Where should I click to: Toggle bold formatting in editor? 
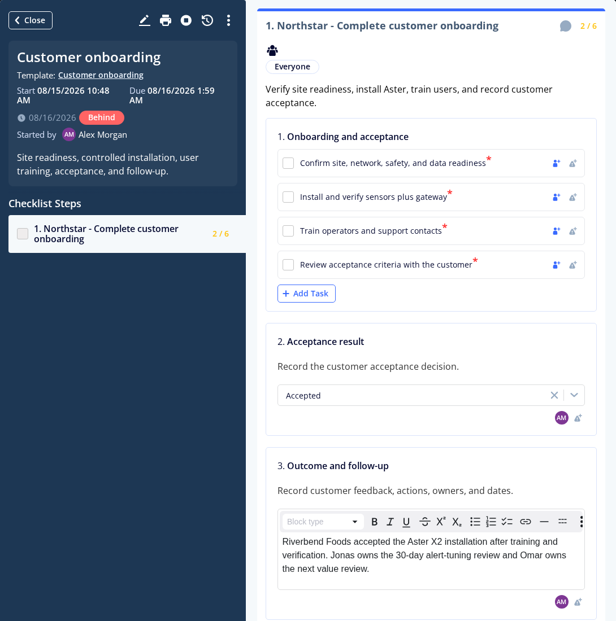[374, 522]
